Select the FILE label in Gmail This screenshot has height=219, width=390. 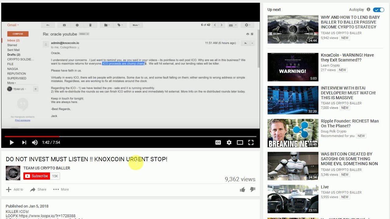tap(10, 64)
